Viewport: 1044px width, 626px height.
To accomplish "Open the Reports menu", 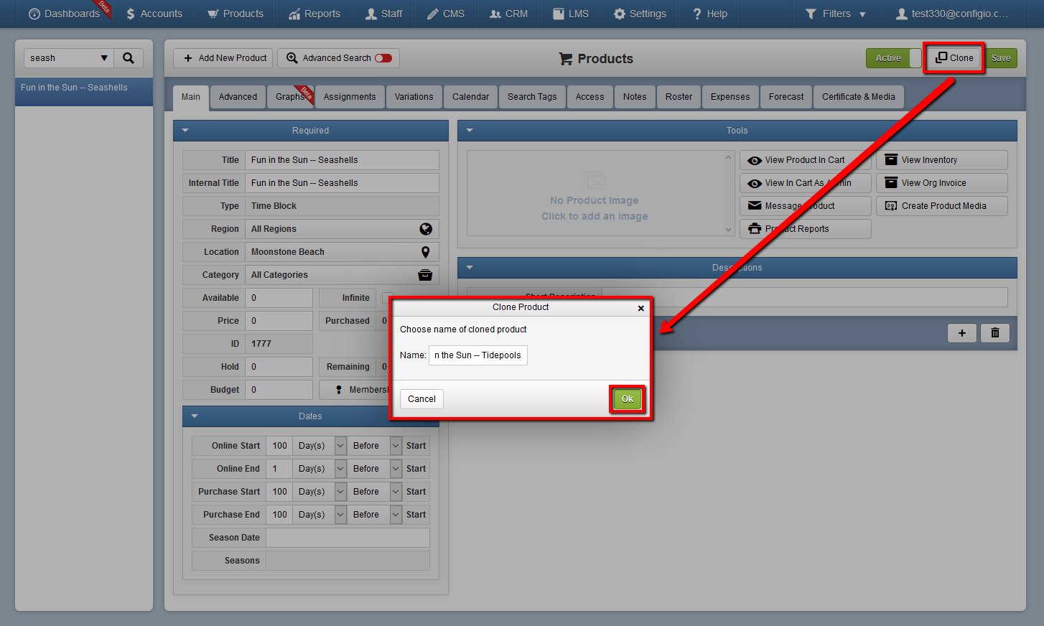I will tap(314, 14).
